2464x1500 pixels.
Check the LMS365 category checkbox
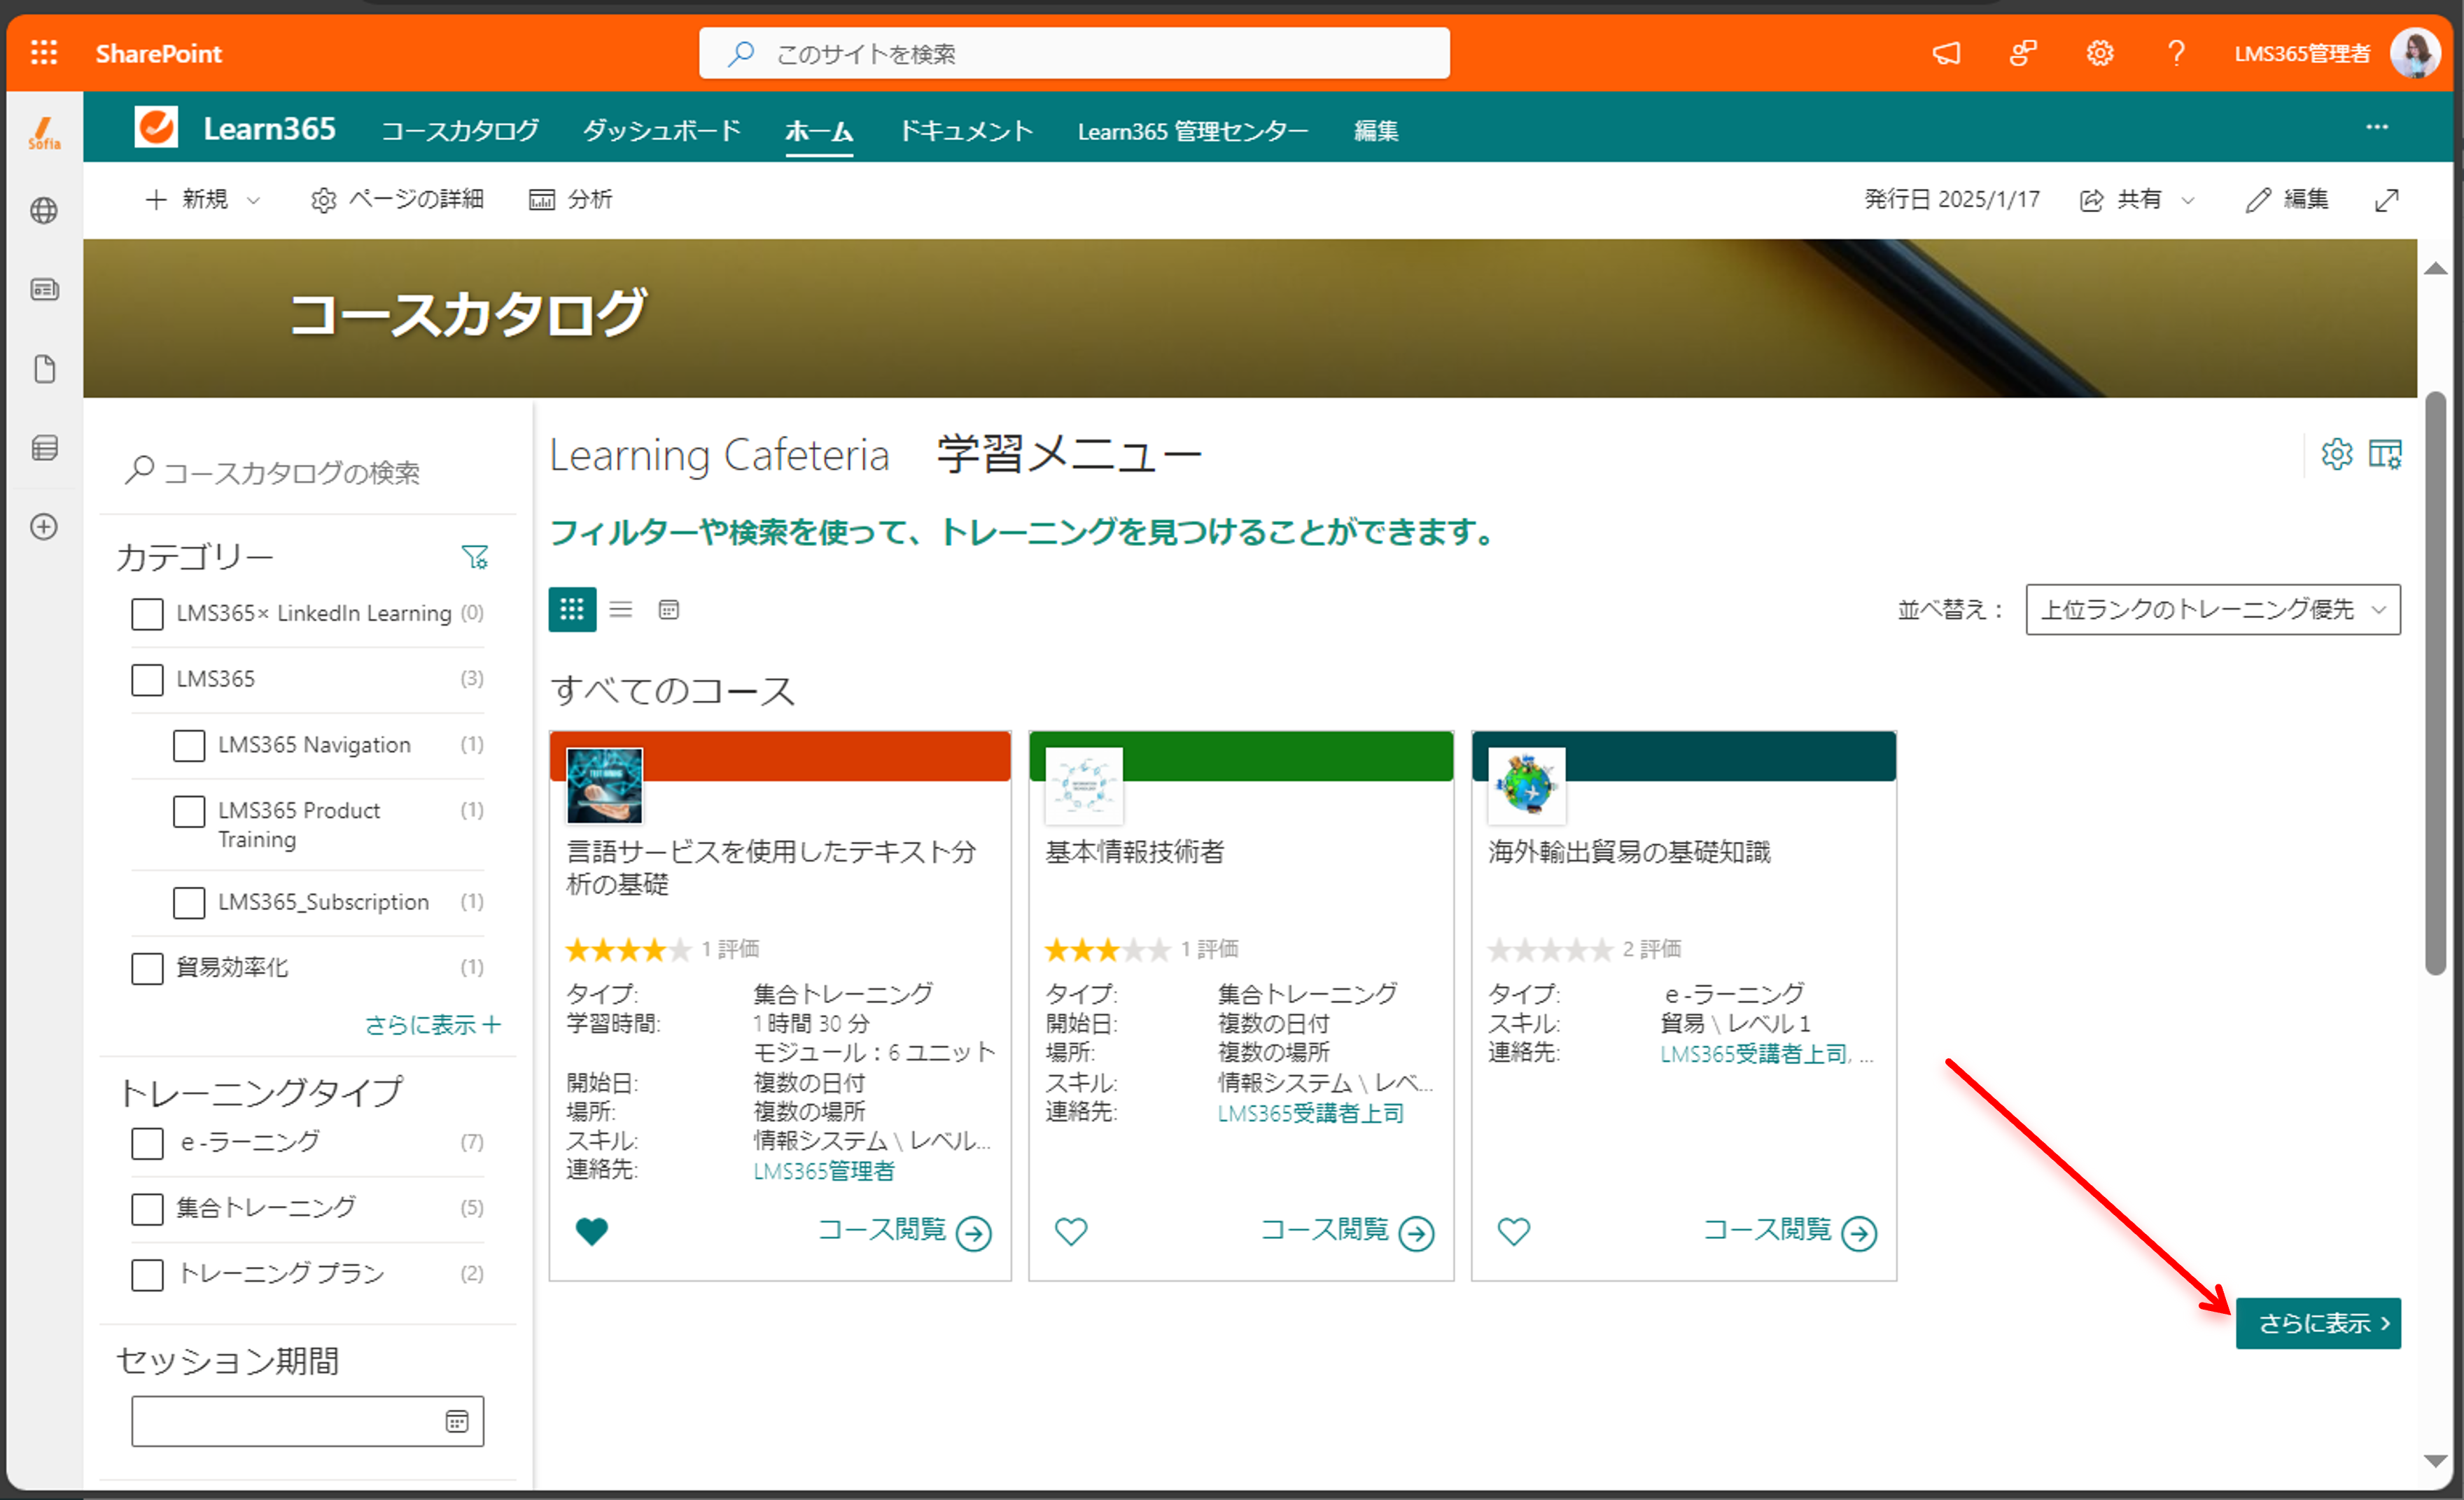(147, 680)
